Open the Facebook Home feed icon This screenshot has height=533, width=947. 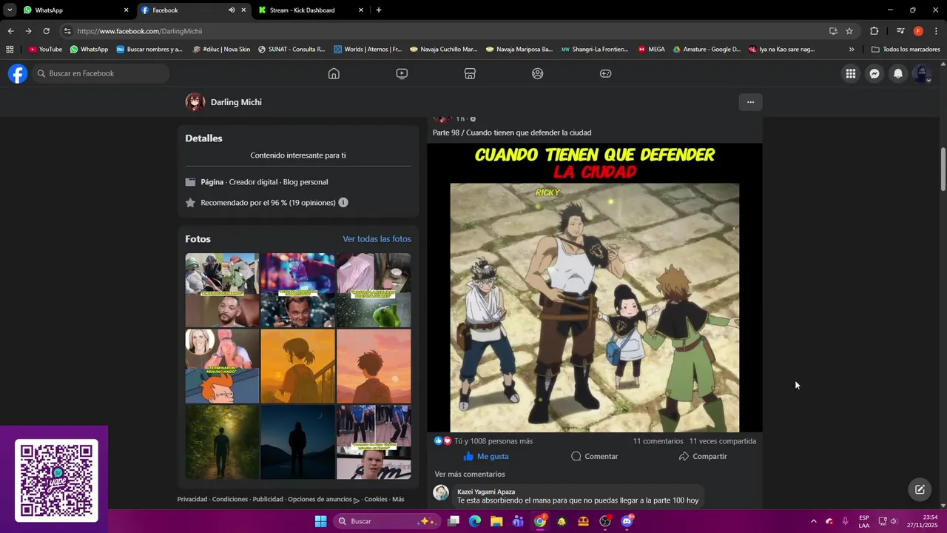tap(334, 73)
